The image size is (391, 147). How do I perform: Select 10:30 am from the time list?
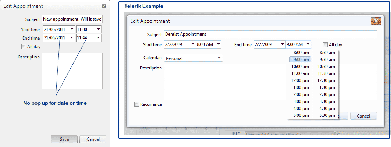click(x=327, y=67)
